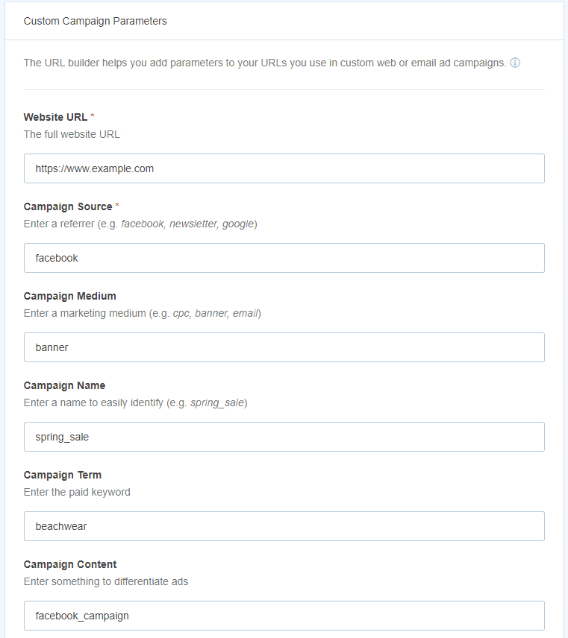Focus the Campaign Name field showing 'spring_sale'
The height and width of the screenshot is (638, 568).
(x=284, y=437)
